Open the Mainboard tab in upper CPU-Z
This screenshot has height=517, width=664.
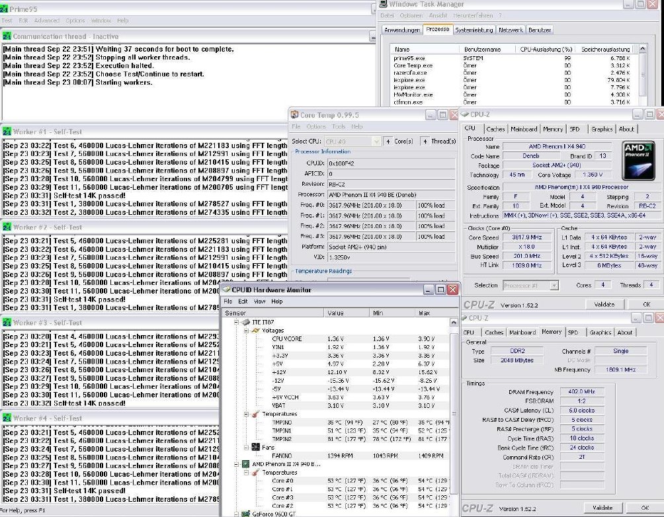pos(524,129)
